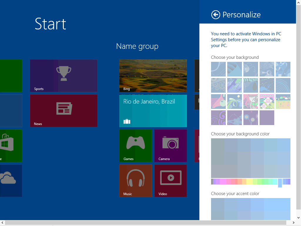Click the activate Windows notice text

pos(246,40)
